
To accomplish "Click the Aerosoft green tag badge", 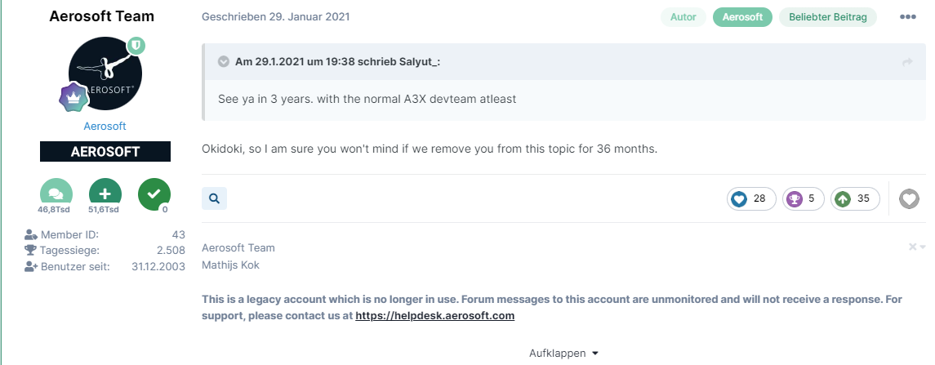I will [x=741, y=17].
